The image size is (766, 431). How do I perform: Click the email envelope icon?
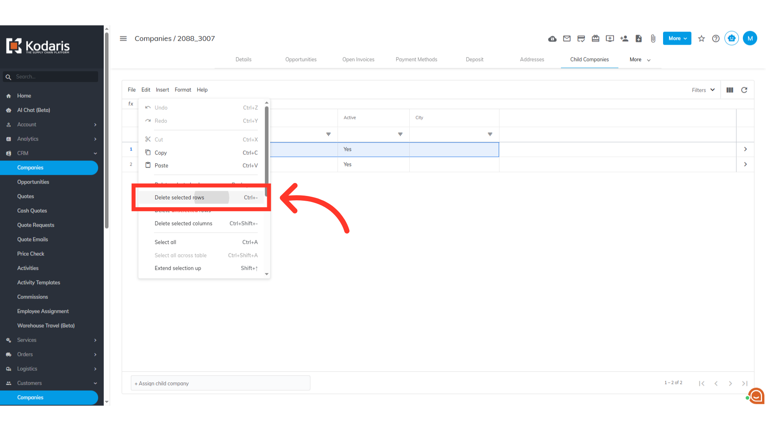pos(567,39)
